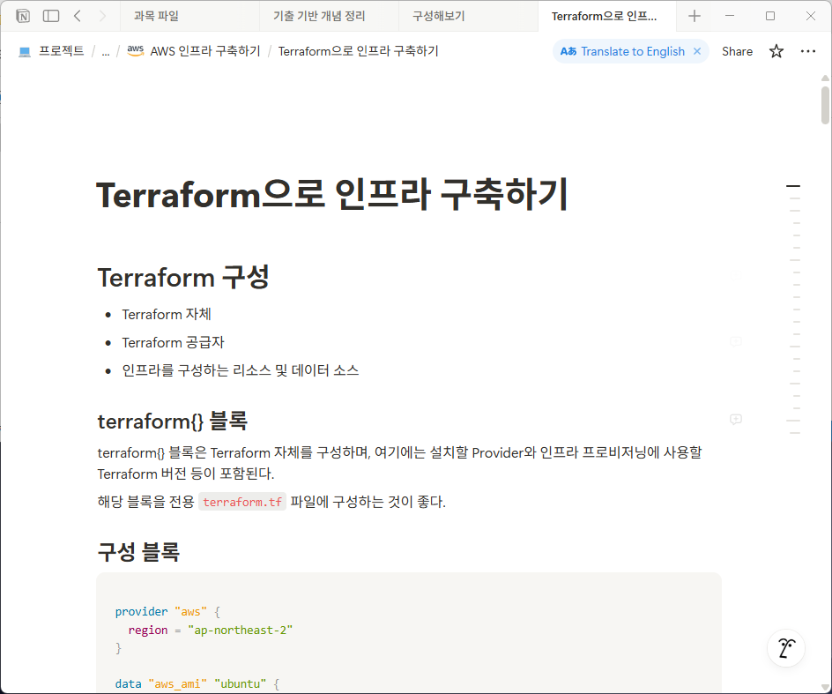Go forward with the right arrow

(x=102, y=16)
